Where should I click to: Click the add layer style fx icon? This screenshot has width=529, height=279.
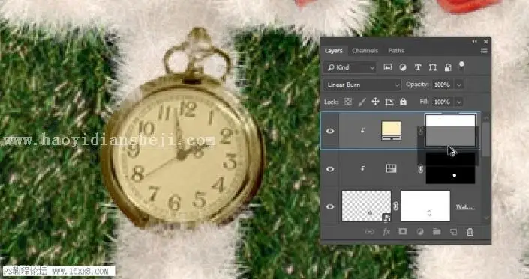386,232
